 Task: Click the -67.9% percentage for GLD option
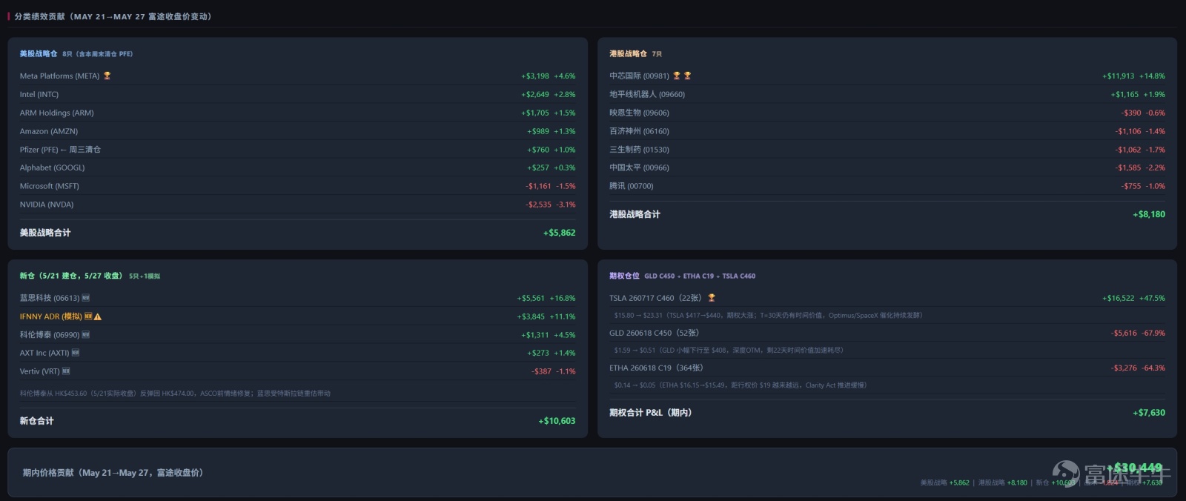[x=1153, y=333]
